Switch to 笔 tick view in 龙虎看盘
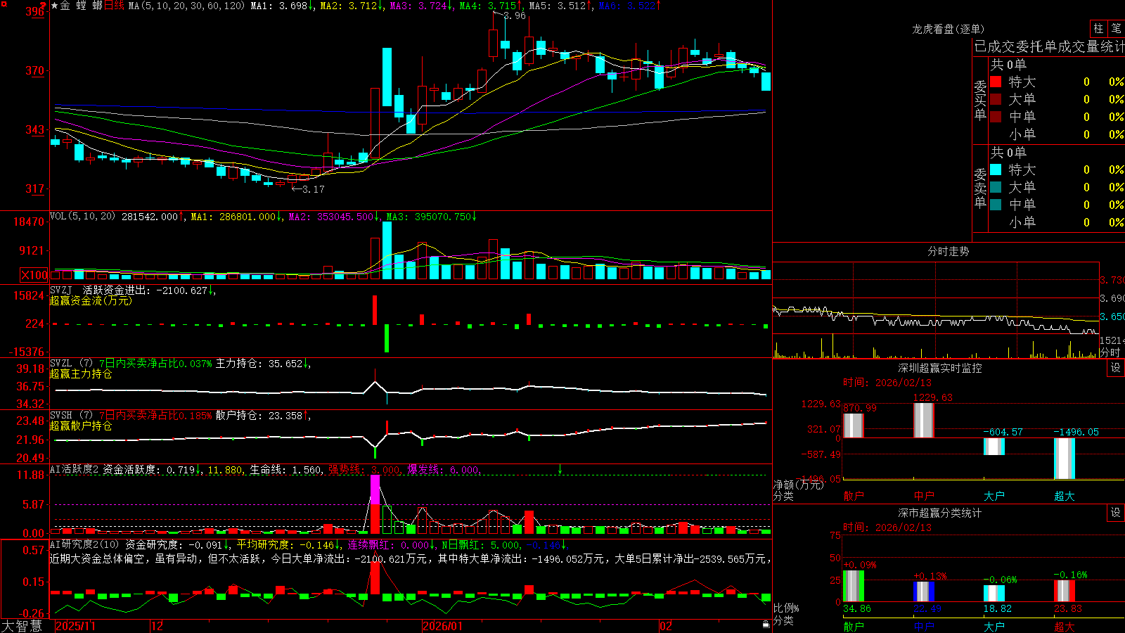 (1116, 28)
